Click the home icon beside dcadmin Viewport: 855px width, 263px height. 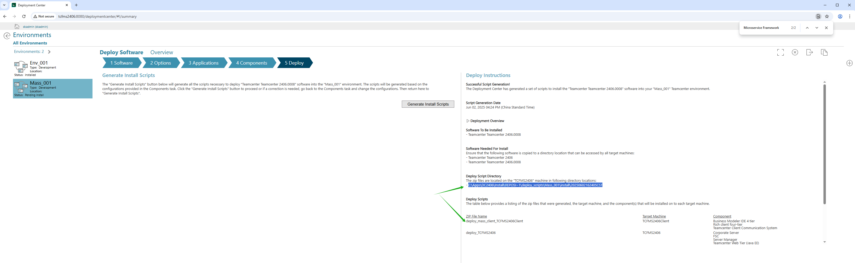point(17,26)
